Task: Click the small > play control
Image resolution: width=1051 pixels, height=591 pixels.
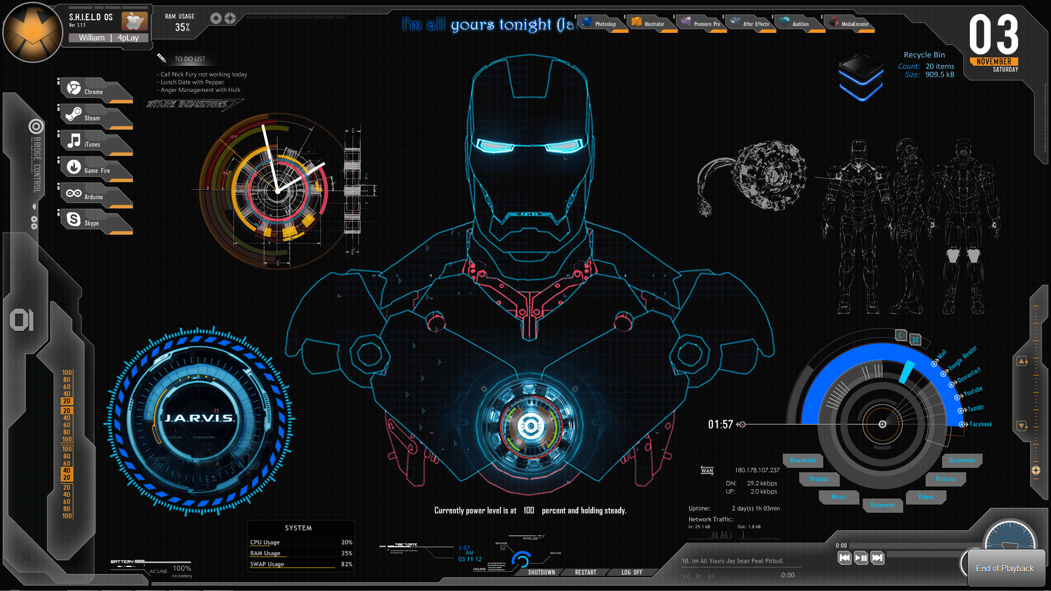Action: pos(698,576)
